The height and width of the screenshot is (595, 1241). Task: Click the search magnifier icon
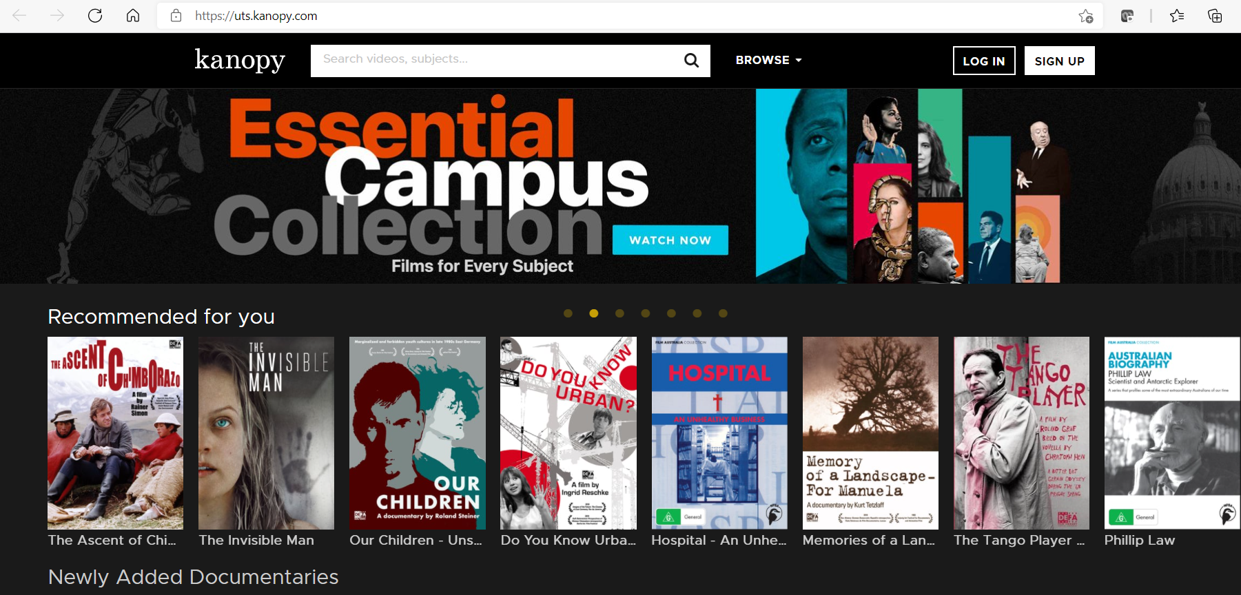click(x=691, y=61)
